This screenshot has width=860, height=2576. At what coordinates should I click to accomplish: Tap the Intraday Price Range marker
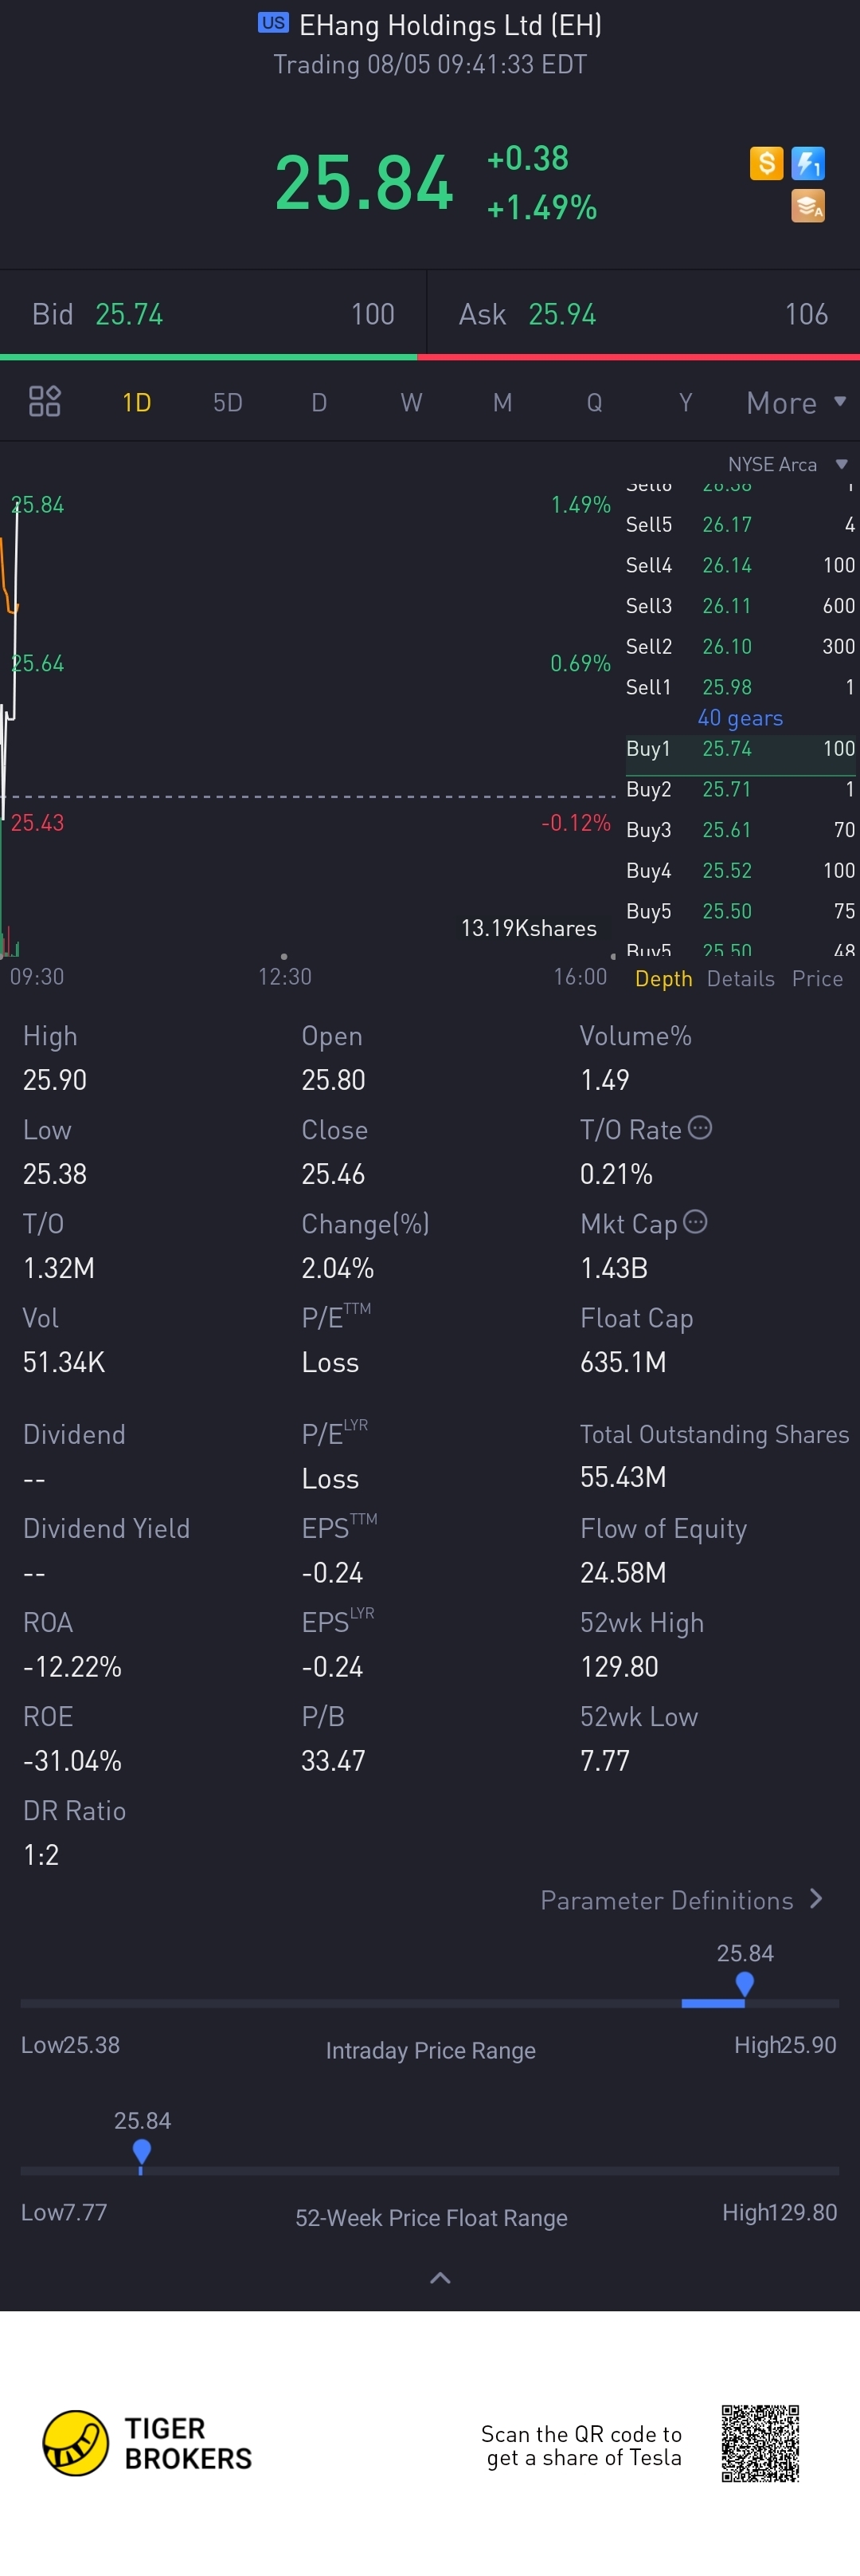point(744,1984)
